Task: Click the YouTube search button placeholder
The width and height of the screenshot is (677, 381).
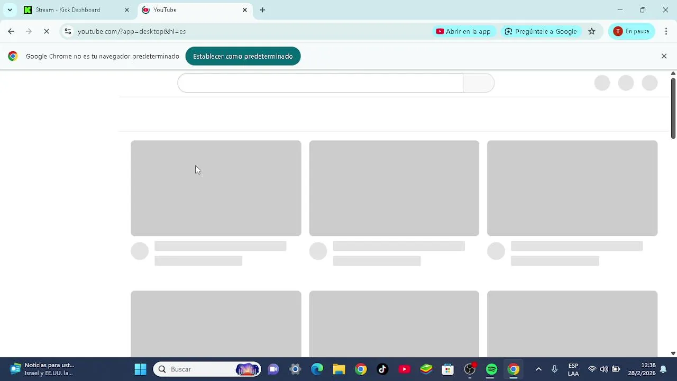Action: [479, 83]
